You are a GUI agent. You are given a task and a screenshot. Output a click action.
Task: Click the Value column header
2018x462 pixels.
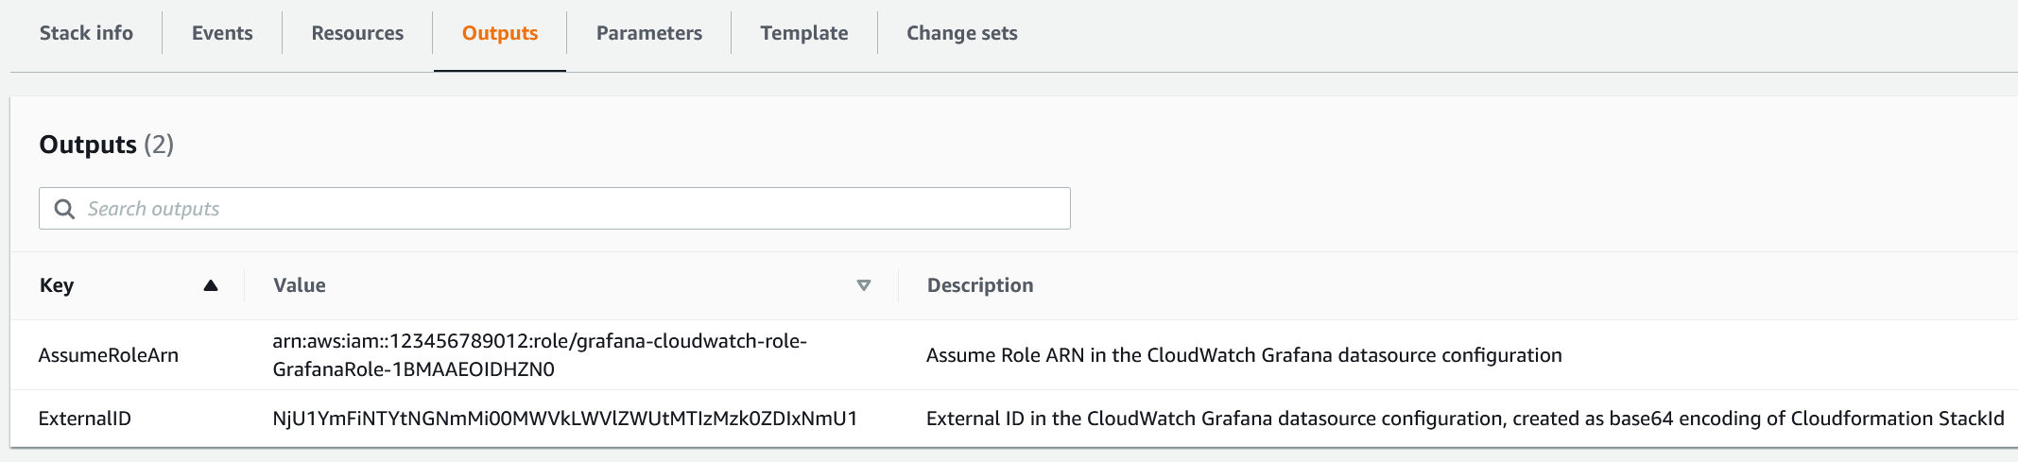300,285
